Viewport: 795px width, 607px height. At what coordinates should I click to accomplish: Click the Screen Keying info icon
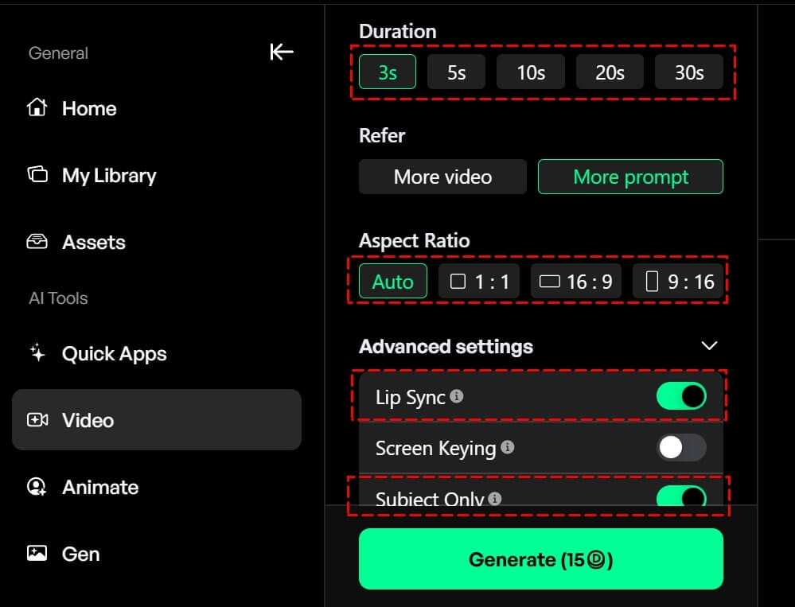(x=507, y=447)
